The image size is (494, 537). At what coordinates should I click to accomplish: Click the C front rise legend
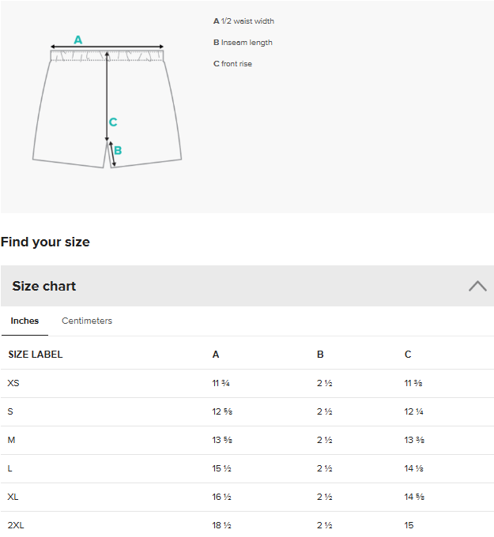pyautogui.click(x=232, y=64)
